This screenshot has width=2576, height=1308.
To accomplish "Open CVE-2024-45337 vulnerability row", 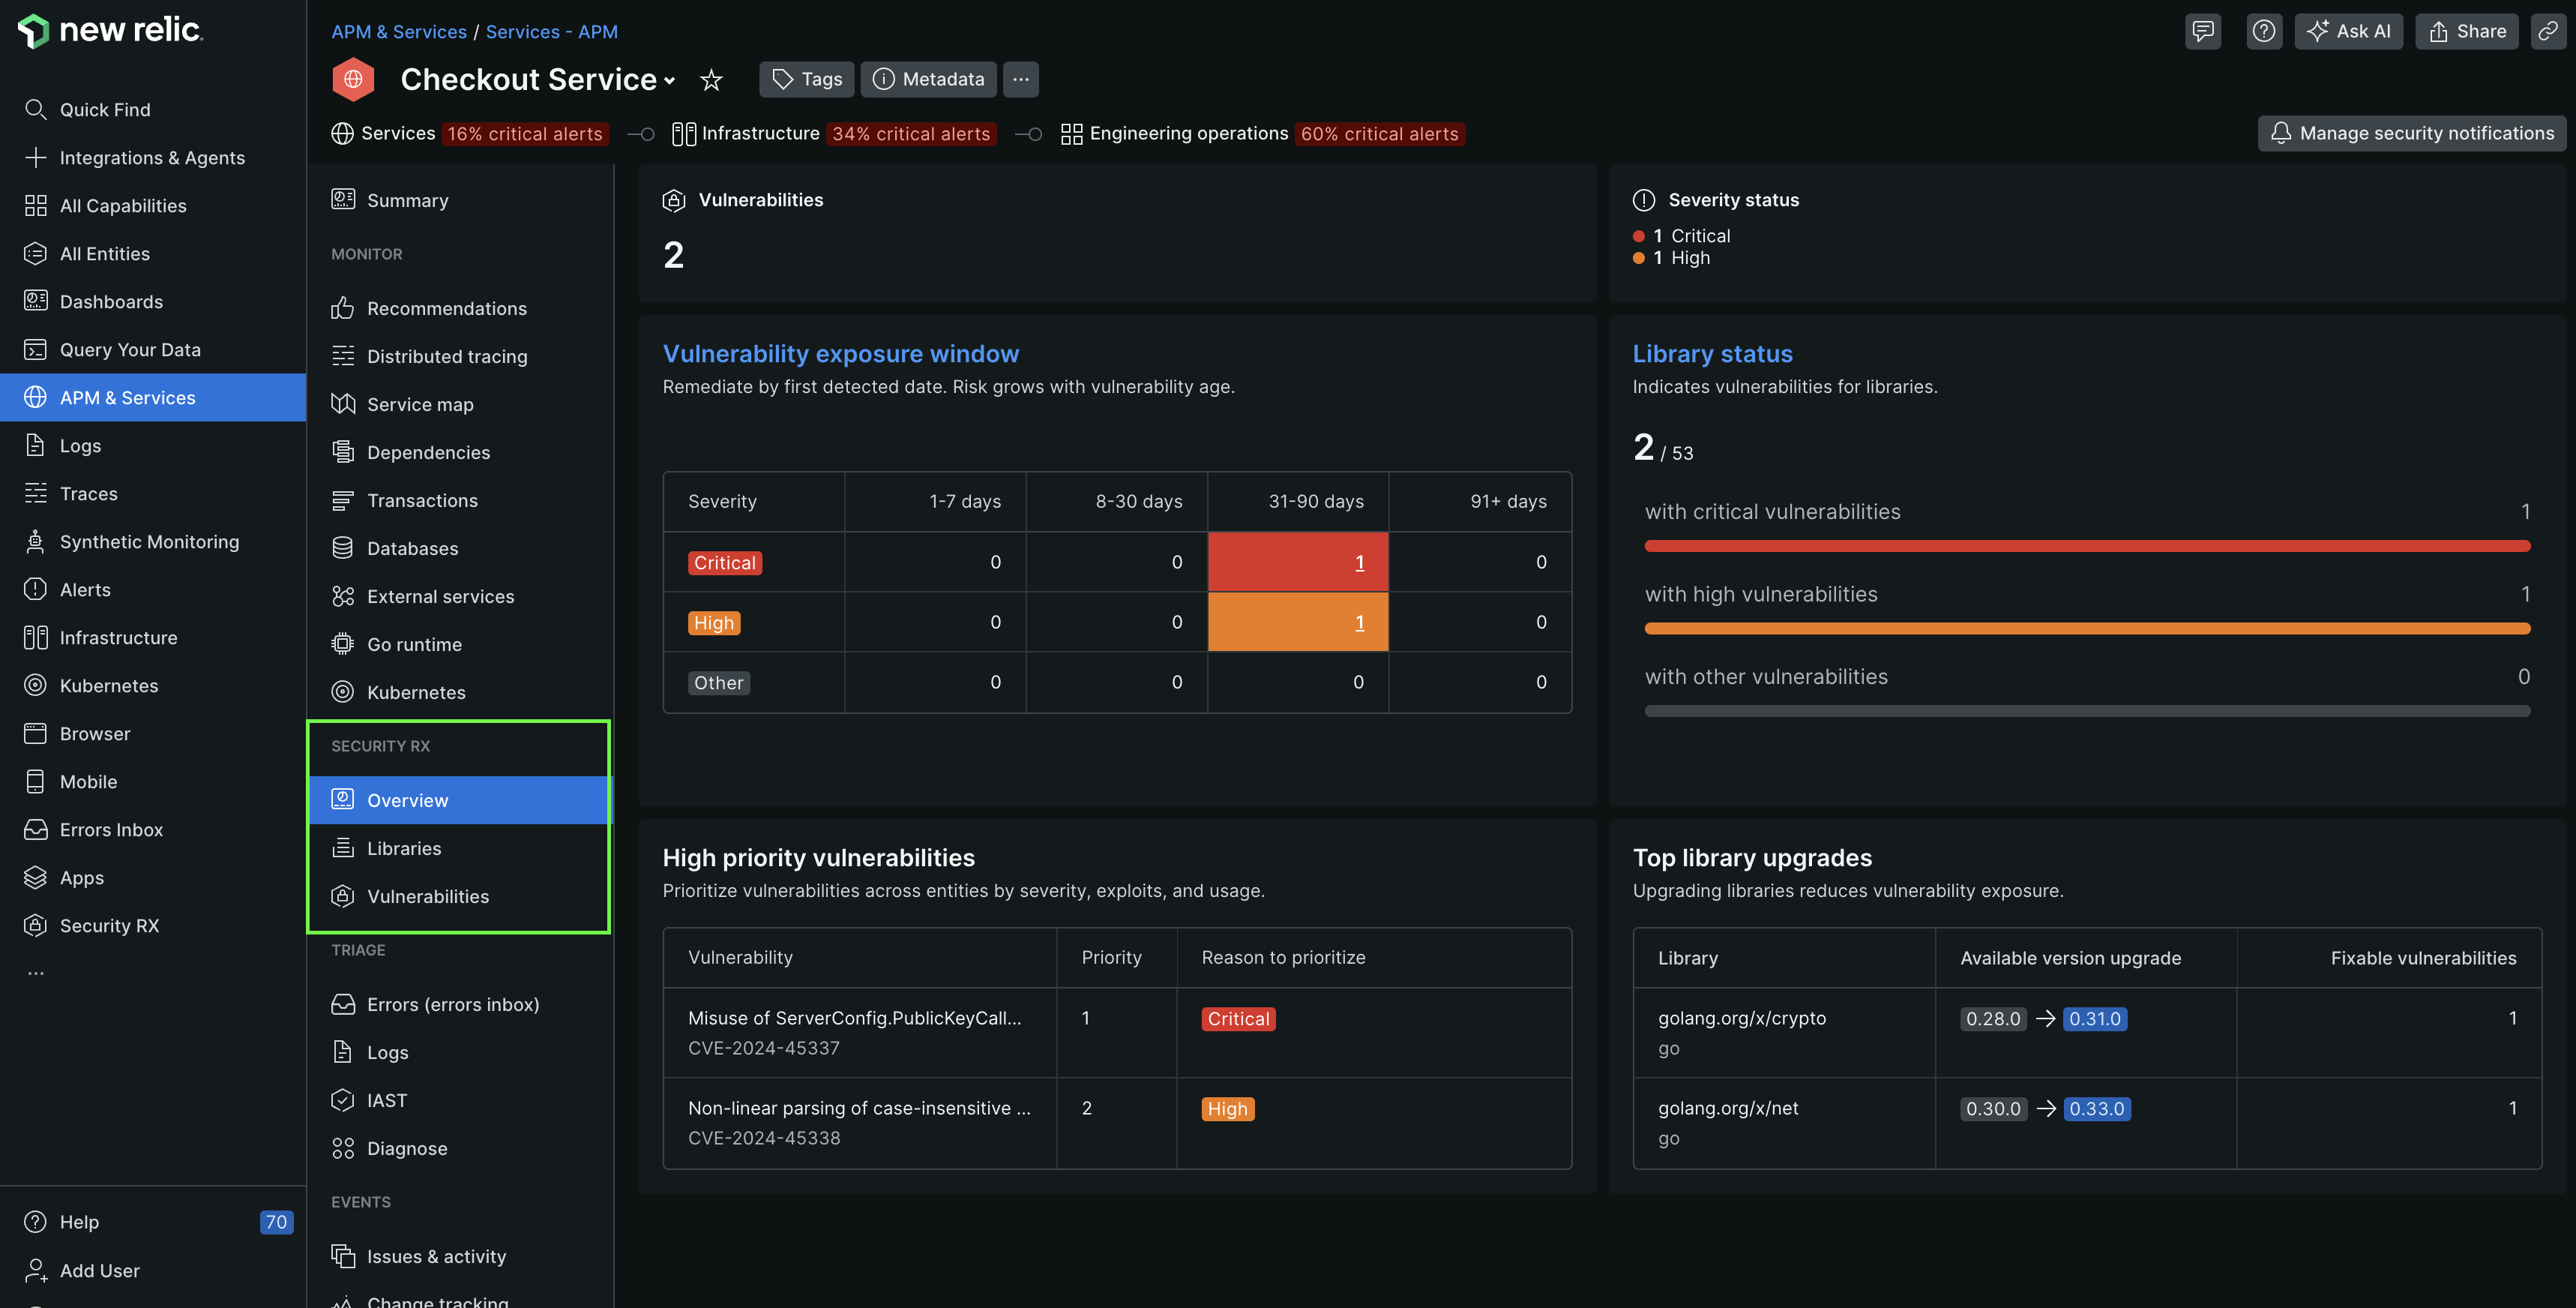I will coord(1117,1033).
